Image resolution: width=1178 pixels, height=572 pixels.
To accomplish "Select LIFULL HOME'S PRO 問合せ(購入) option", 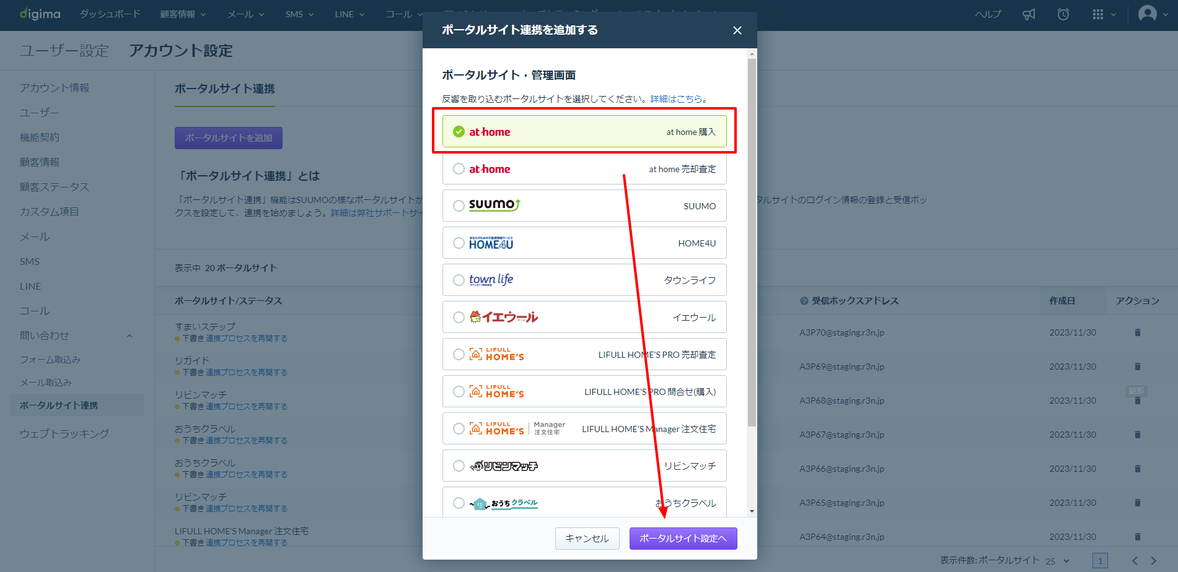I will (584, 391).
